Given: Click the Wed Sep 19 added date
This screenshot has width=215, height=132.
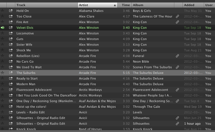Looking at the screenshot, I should 193,107.
